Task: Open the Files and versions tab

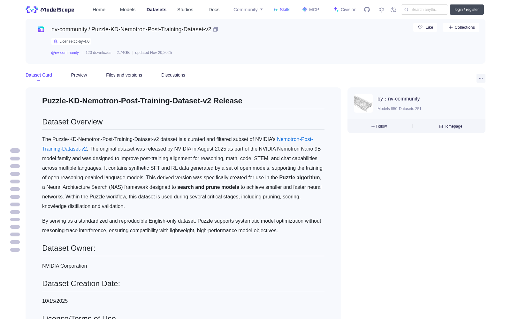Action: point(124,75)
